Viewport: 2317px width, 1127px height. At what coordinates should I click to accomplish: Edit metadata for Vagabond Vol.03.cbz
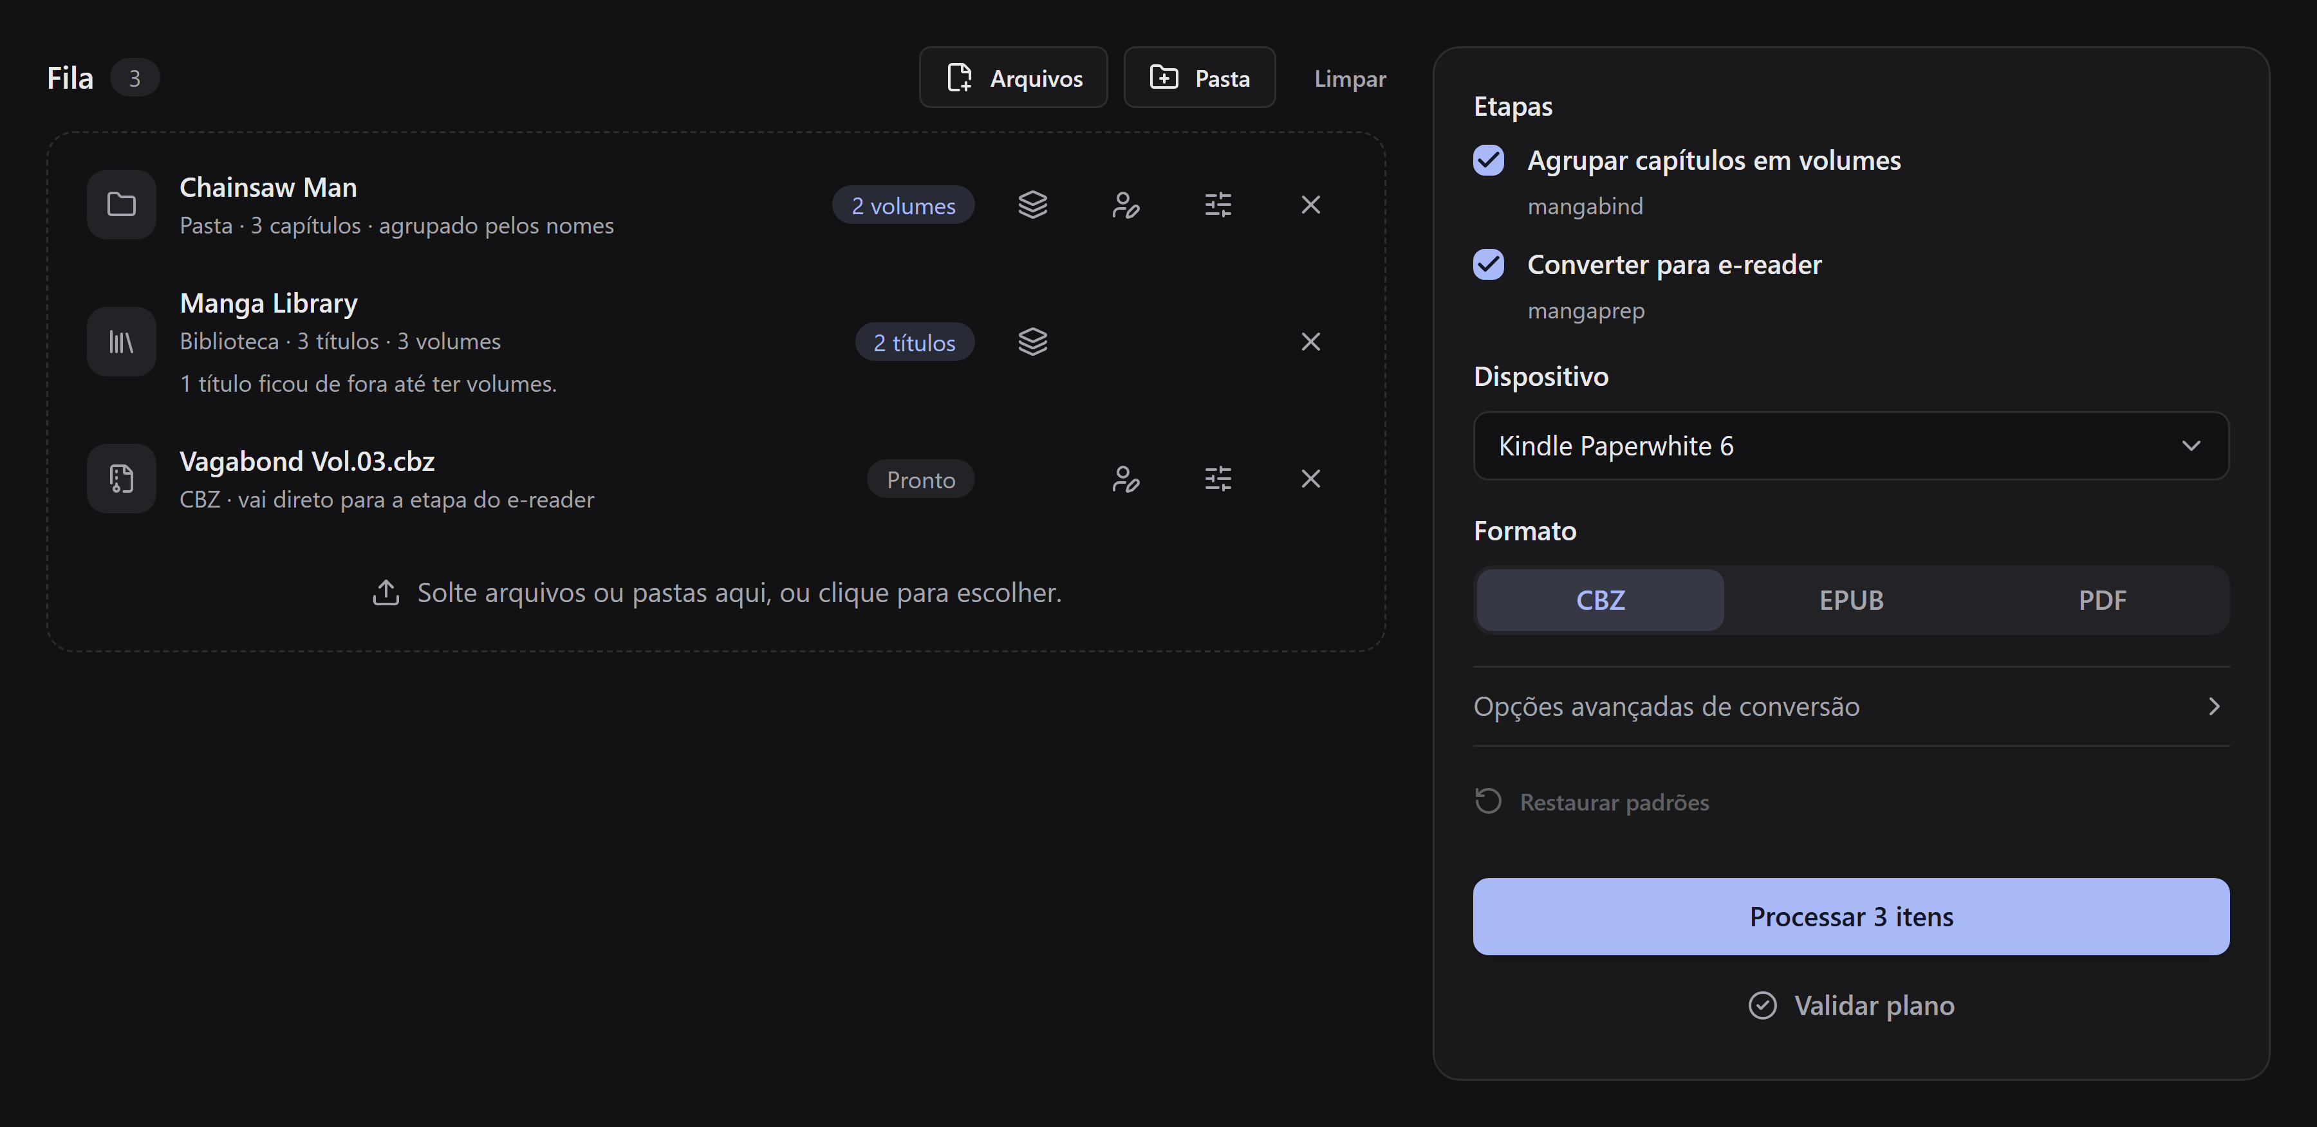click(1125, 479)
